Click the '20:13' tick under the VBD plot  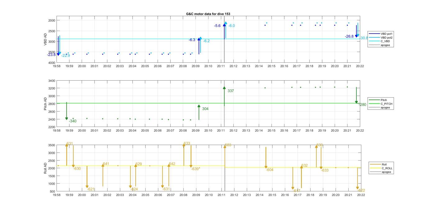(x=246, y=66)
